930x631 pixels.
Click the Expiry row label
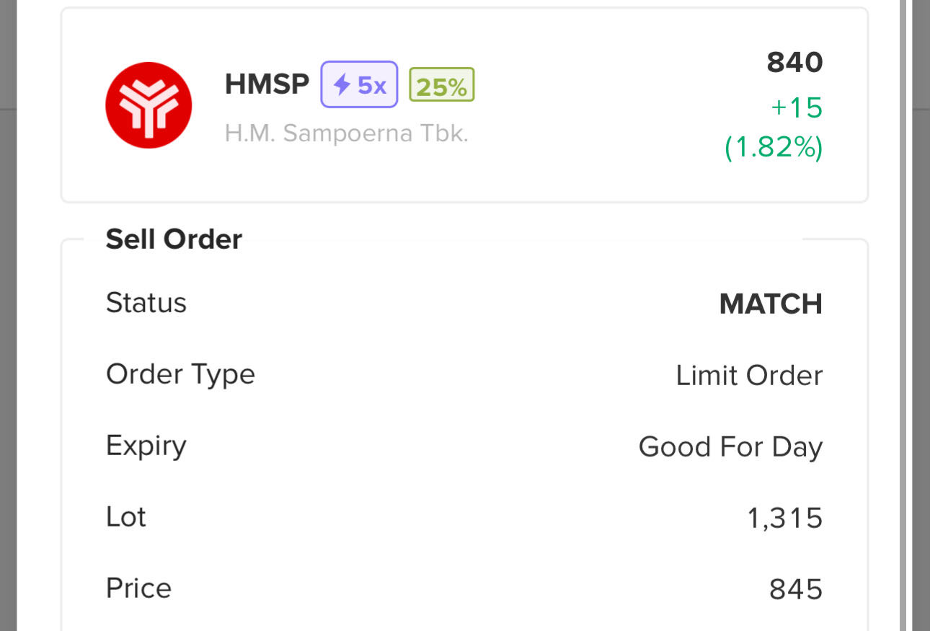146,446
